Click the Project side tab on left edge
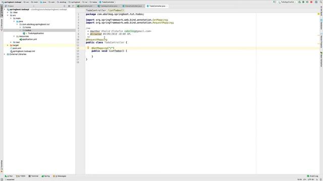This screenshot has height=181, width=323. (x=2, y=11)
